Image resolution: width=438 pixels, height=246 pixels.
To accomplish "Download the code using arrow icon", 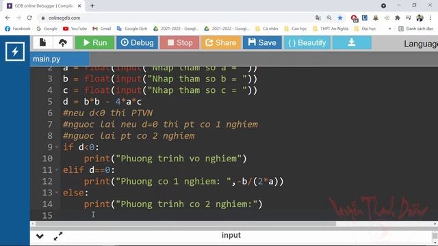I will pyautogui.click(x=352, y=42).
